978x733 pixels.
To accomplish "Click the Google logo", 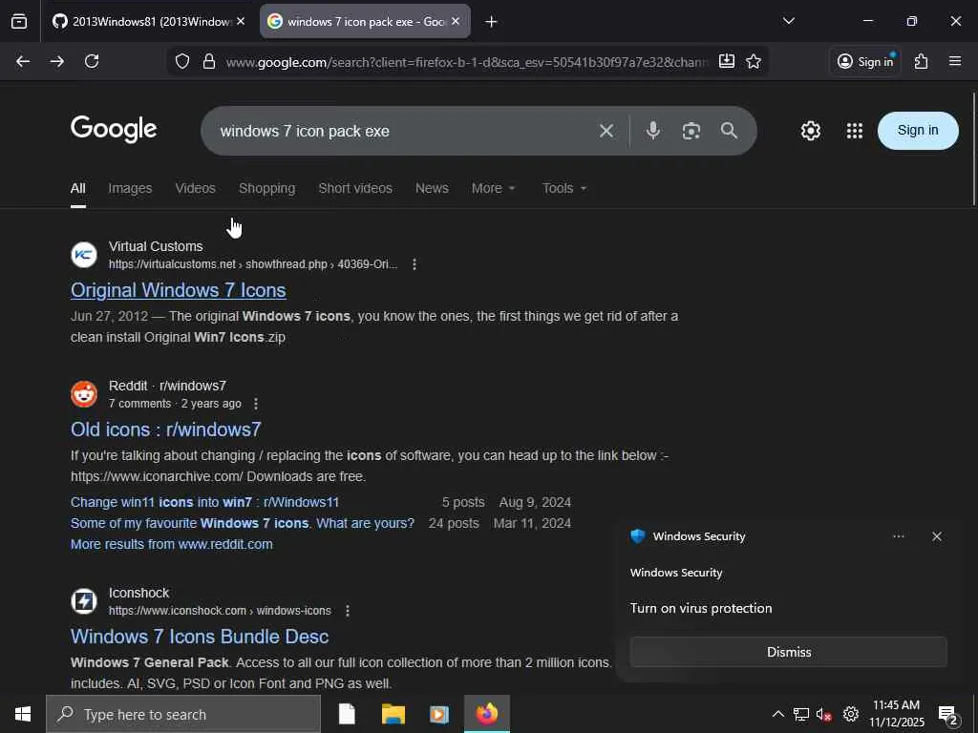I will point(114,130).
